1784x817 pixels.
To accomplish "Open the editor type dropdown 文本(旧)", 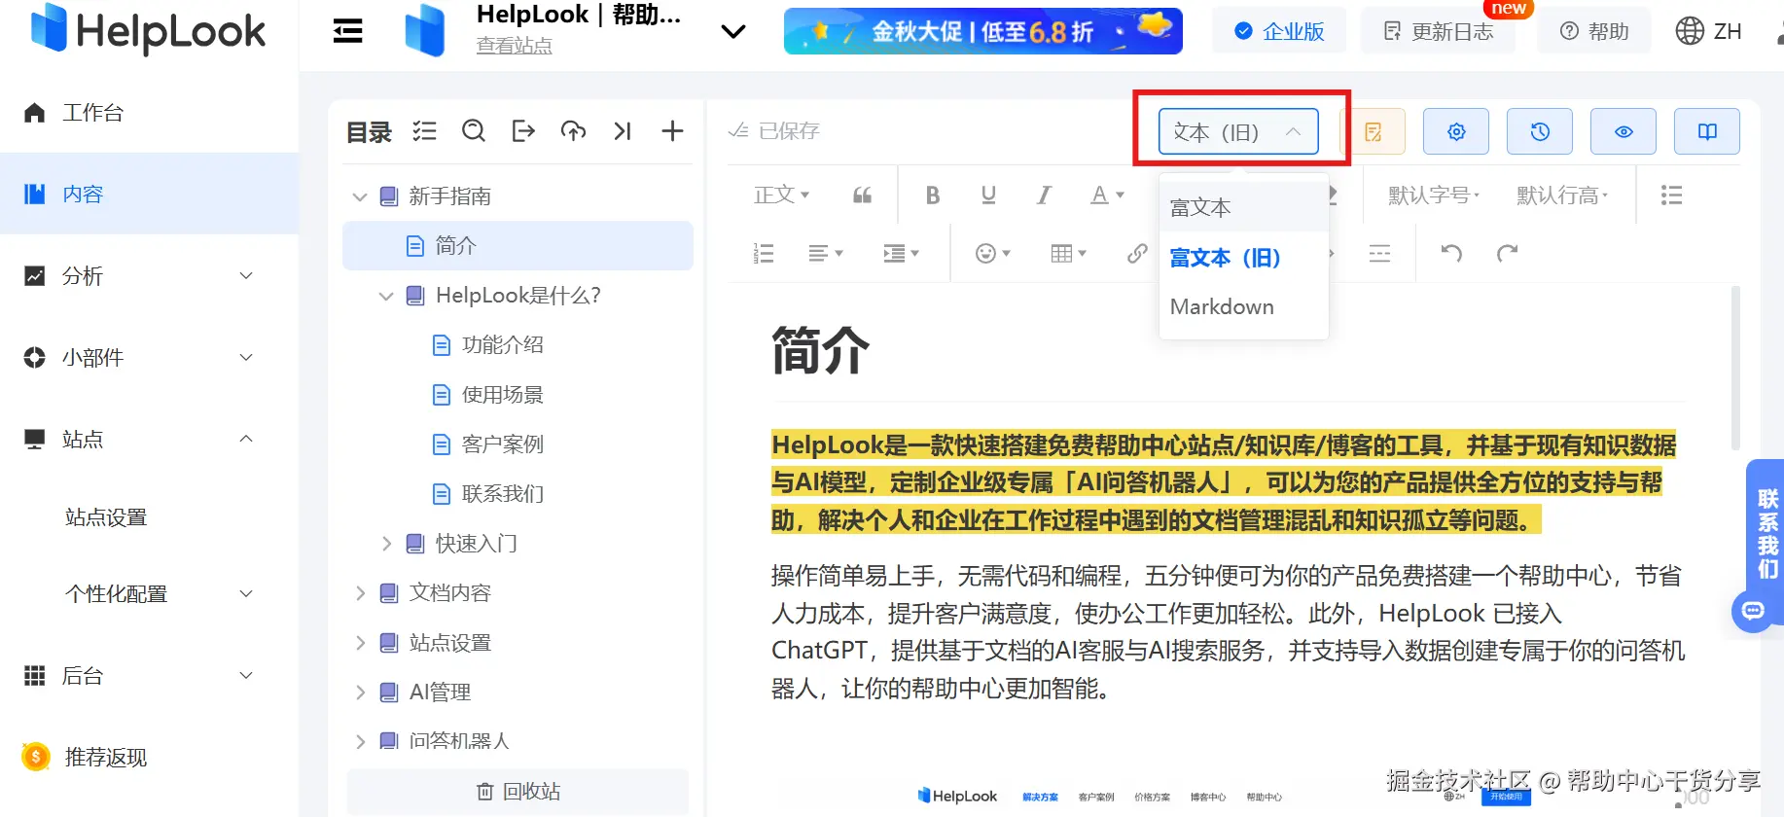I will [x=1238, y=131].
